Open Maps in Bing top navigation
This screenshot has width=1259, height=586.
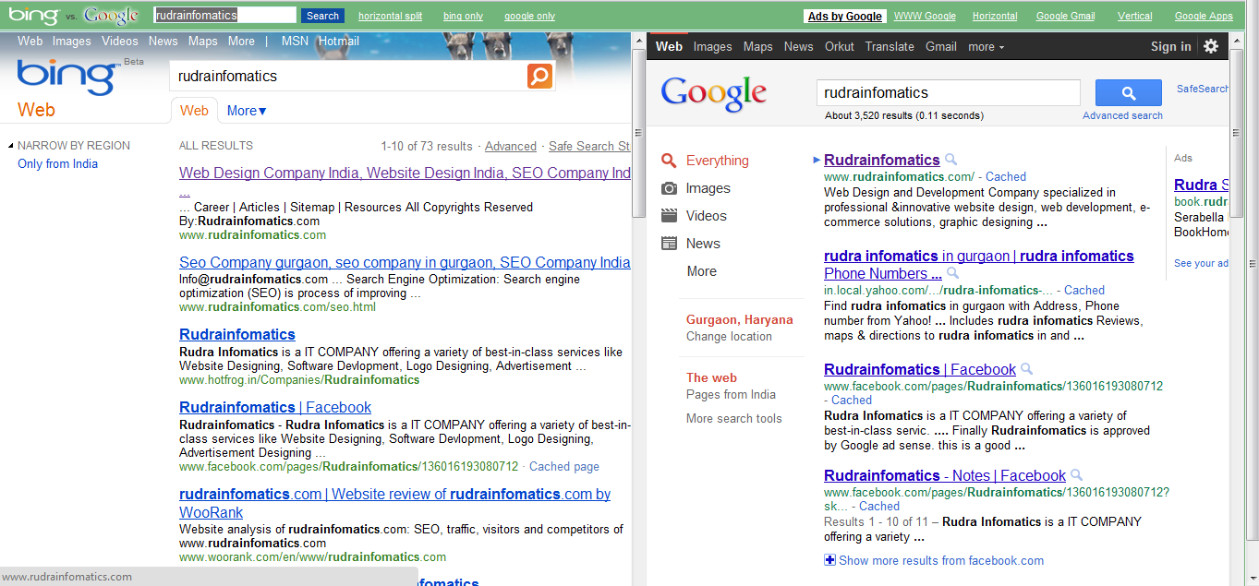[x=203, y=41]
